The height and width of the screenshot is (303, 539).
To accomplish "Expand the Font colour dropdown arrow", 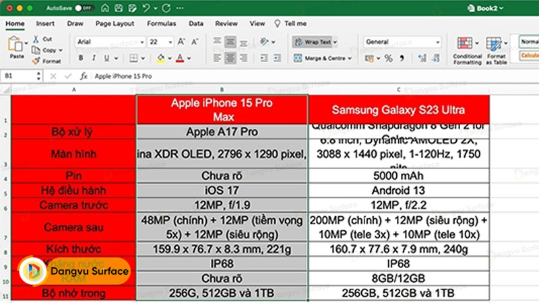I will [x=189, y=59].
